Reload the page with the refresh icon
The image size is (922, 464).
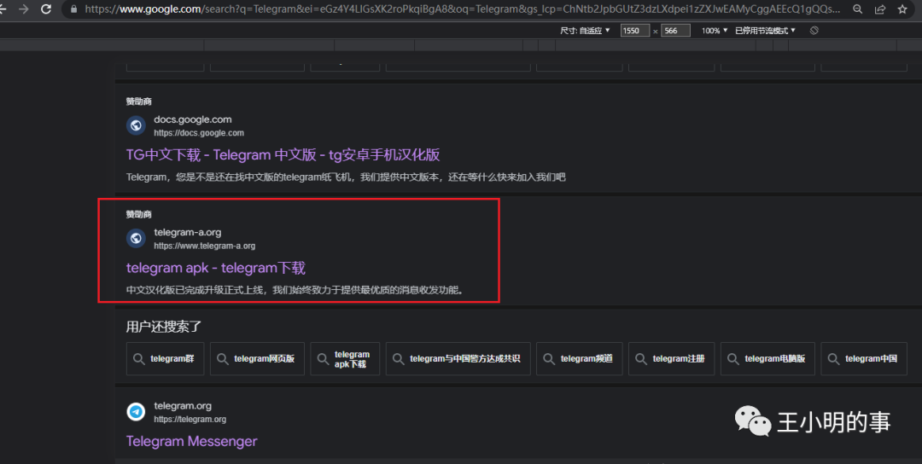[x=46, y=9]
